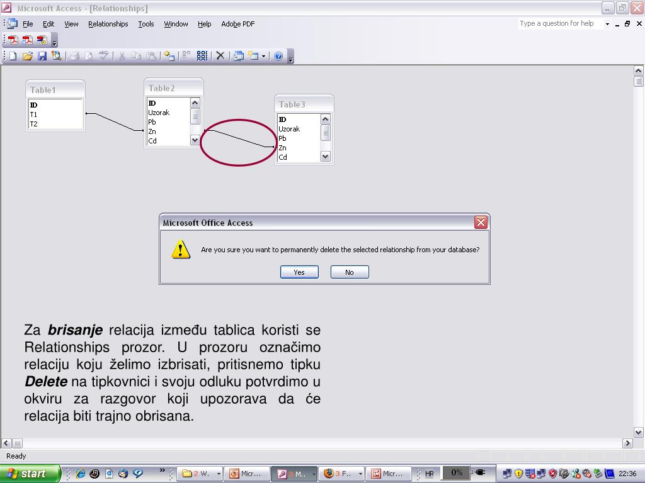Image resolution: width=645 pixels, height=483 pixels.
Task: Click the New database toolbar icon
Action: point(13,56)
